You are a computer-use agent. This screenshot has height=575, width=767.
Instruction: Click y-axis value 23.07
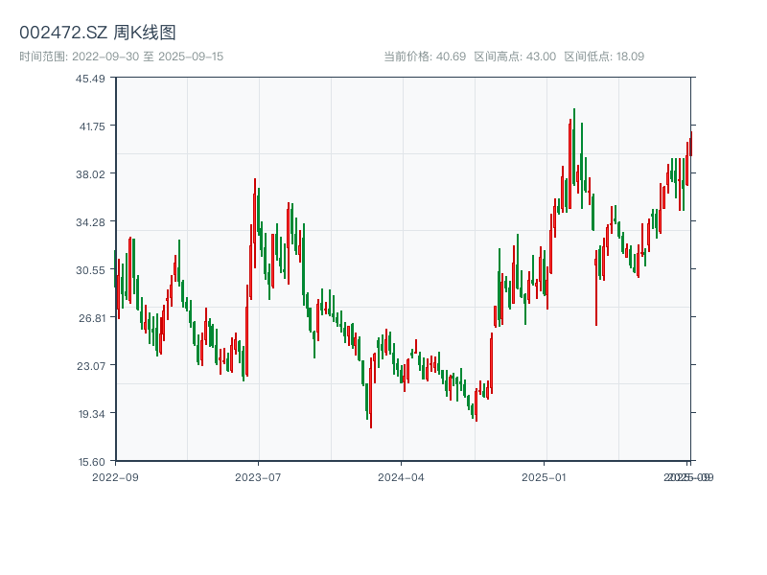coord(91,366)
